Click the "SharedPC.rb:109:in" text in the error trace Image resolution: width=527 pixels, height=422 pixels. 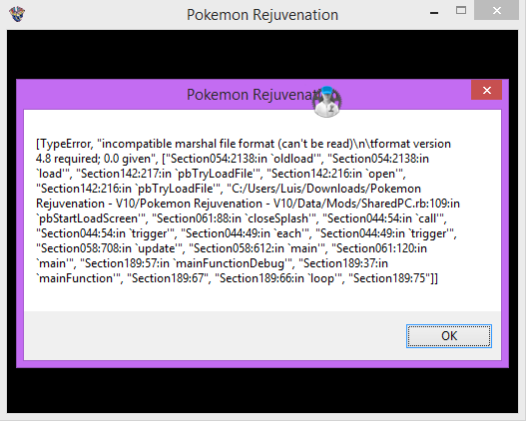click(x=410, y=204)
